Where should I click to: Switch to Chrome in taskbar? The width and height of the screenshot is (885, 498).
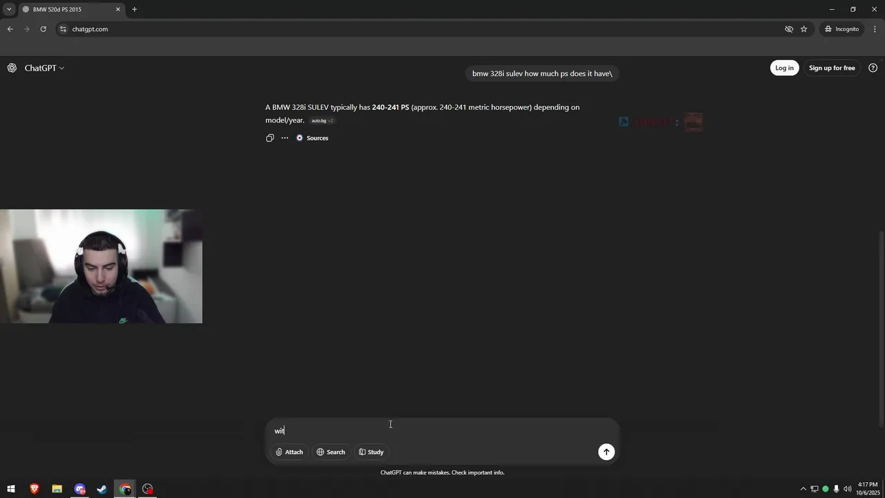pyautogui.click(x=124, y=489)
